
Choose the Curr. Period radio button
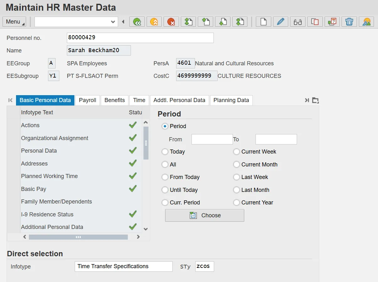point(165,203)
